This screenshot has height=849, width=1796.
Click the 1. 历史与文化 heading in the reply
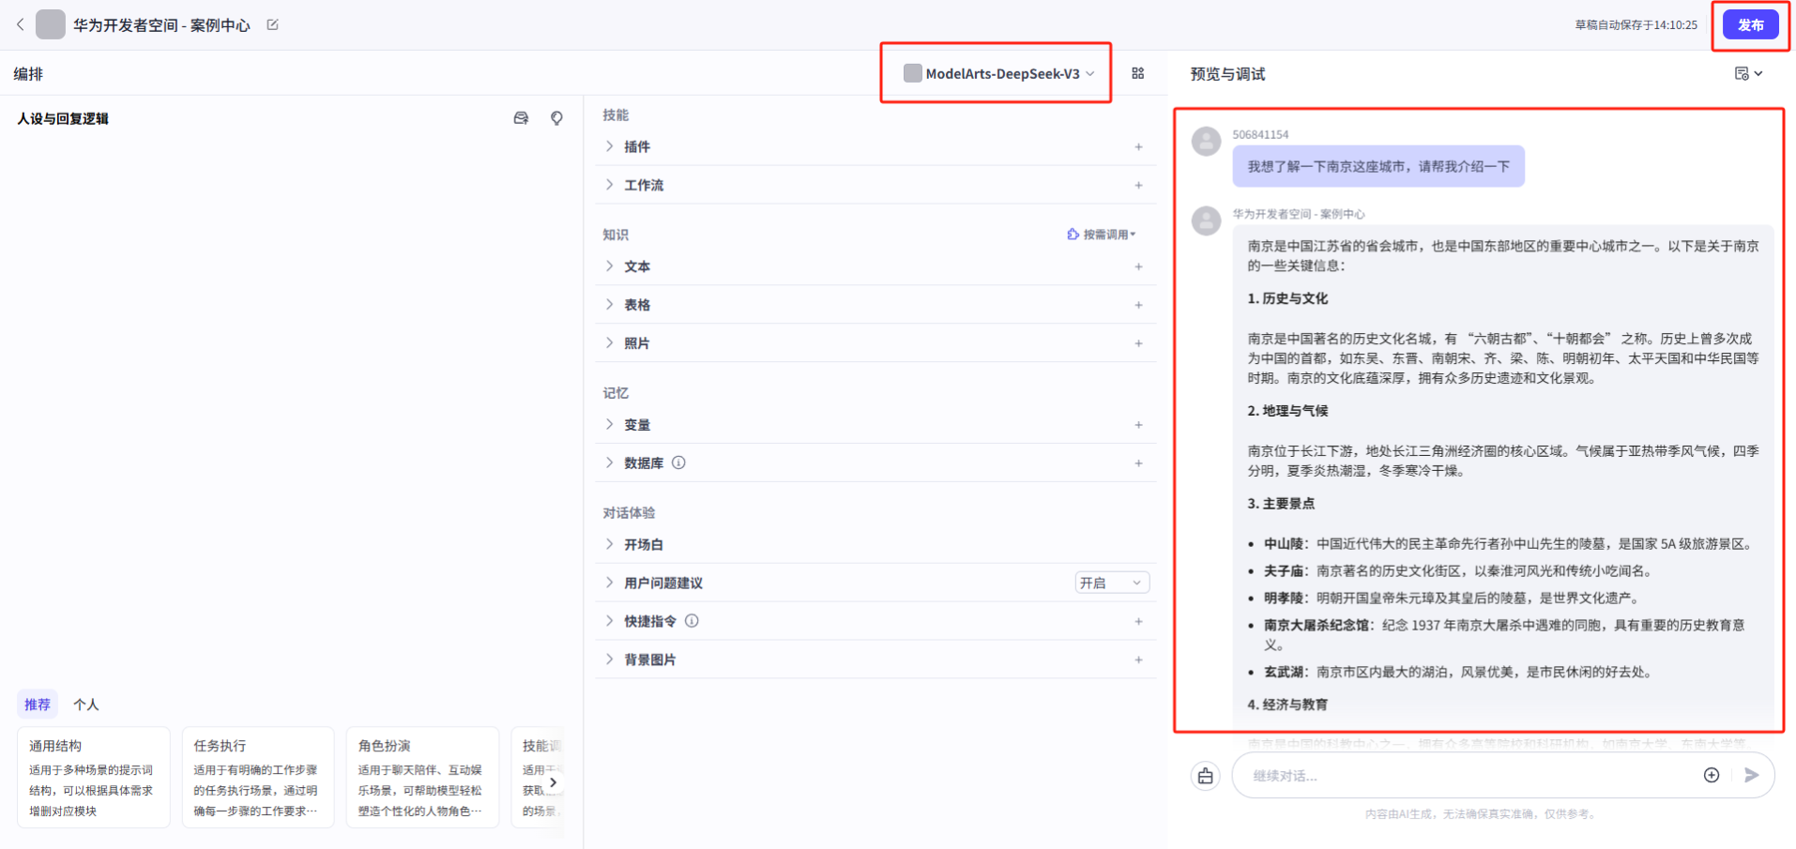1287,298
